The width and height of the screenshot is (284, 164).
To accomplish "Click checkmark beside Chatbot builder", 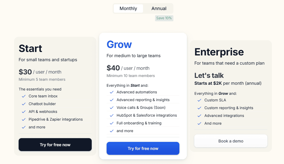I will [x=23, y=104].
